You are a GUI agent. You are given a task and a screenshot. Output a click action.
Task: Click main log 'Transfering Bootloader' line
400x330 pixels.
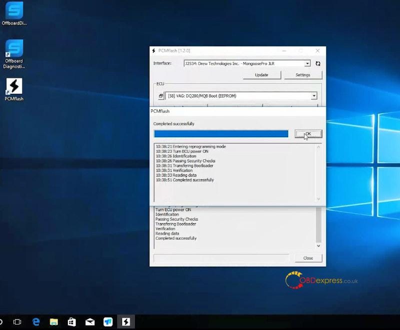176,224
